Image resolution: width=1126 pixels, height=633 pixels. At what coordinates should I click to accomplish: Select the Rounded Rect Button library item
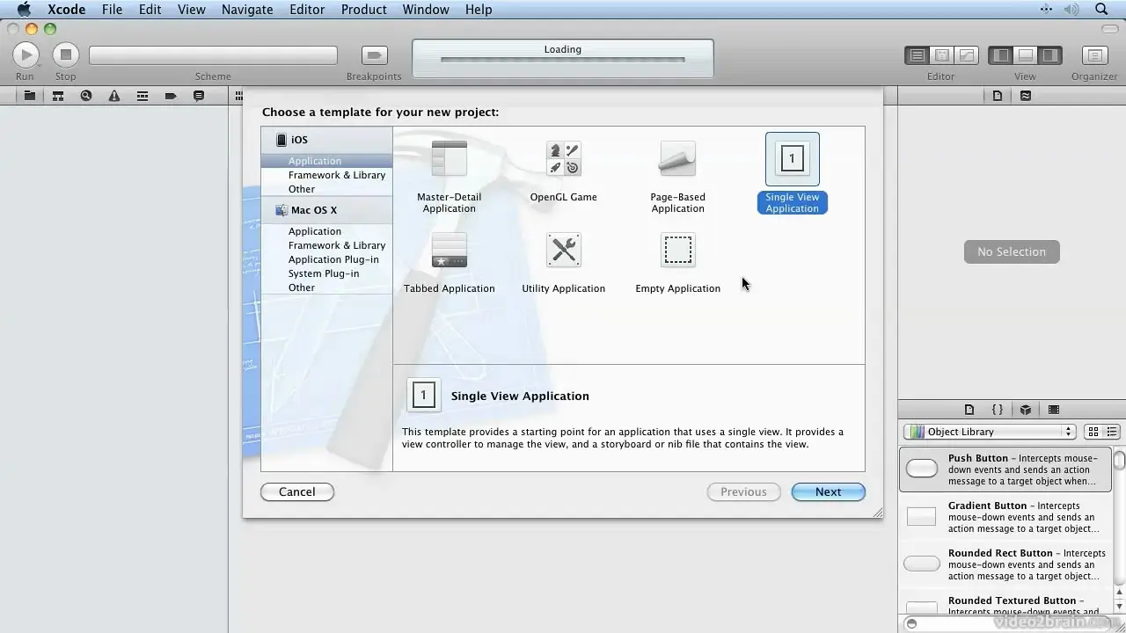point(1005,564)
